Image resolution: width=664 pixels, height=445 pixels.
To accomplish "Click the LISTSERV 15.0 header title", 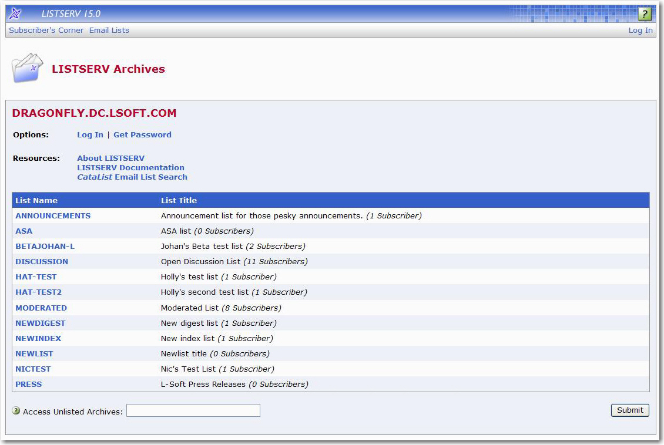I will click(71, 14).
